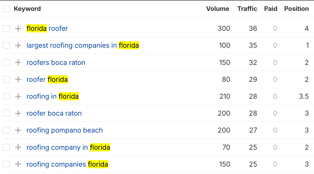
Task: Sort the table by the Traffic column
Action: [x=247, y=9]
